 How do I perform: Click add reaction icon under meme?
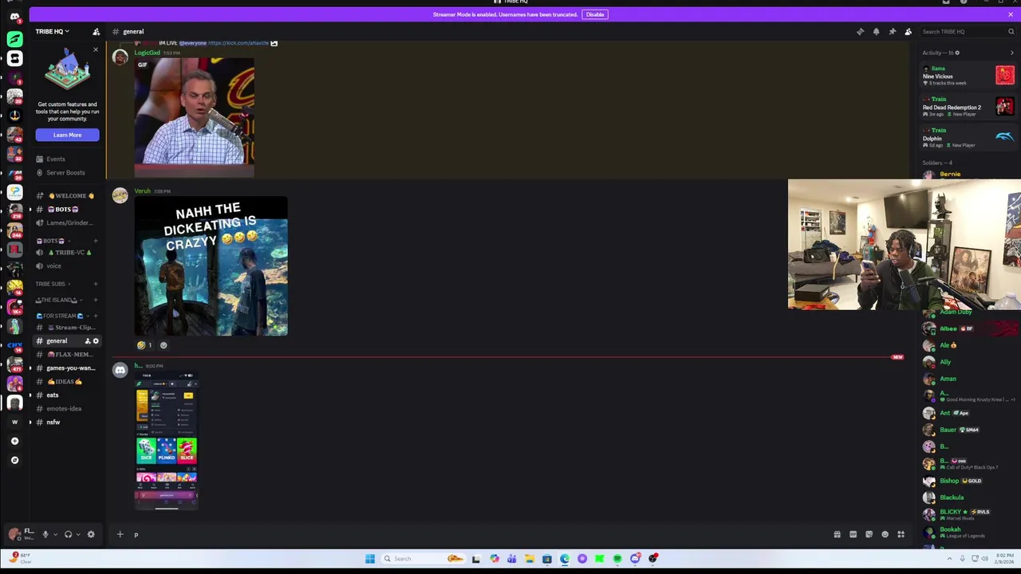[164, 345]
